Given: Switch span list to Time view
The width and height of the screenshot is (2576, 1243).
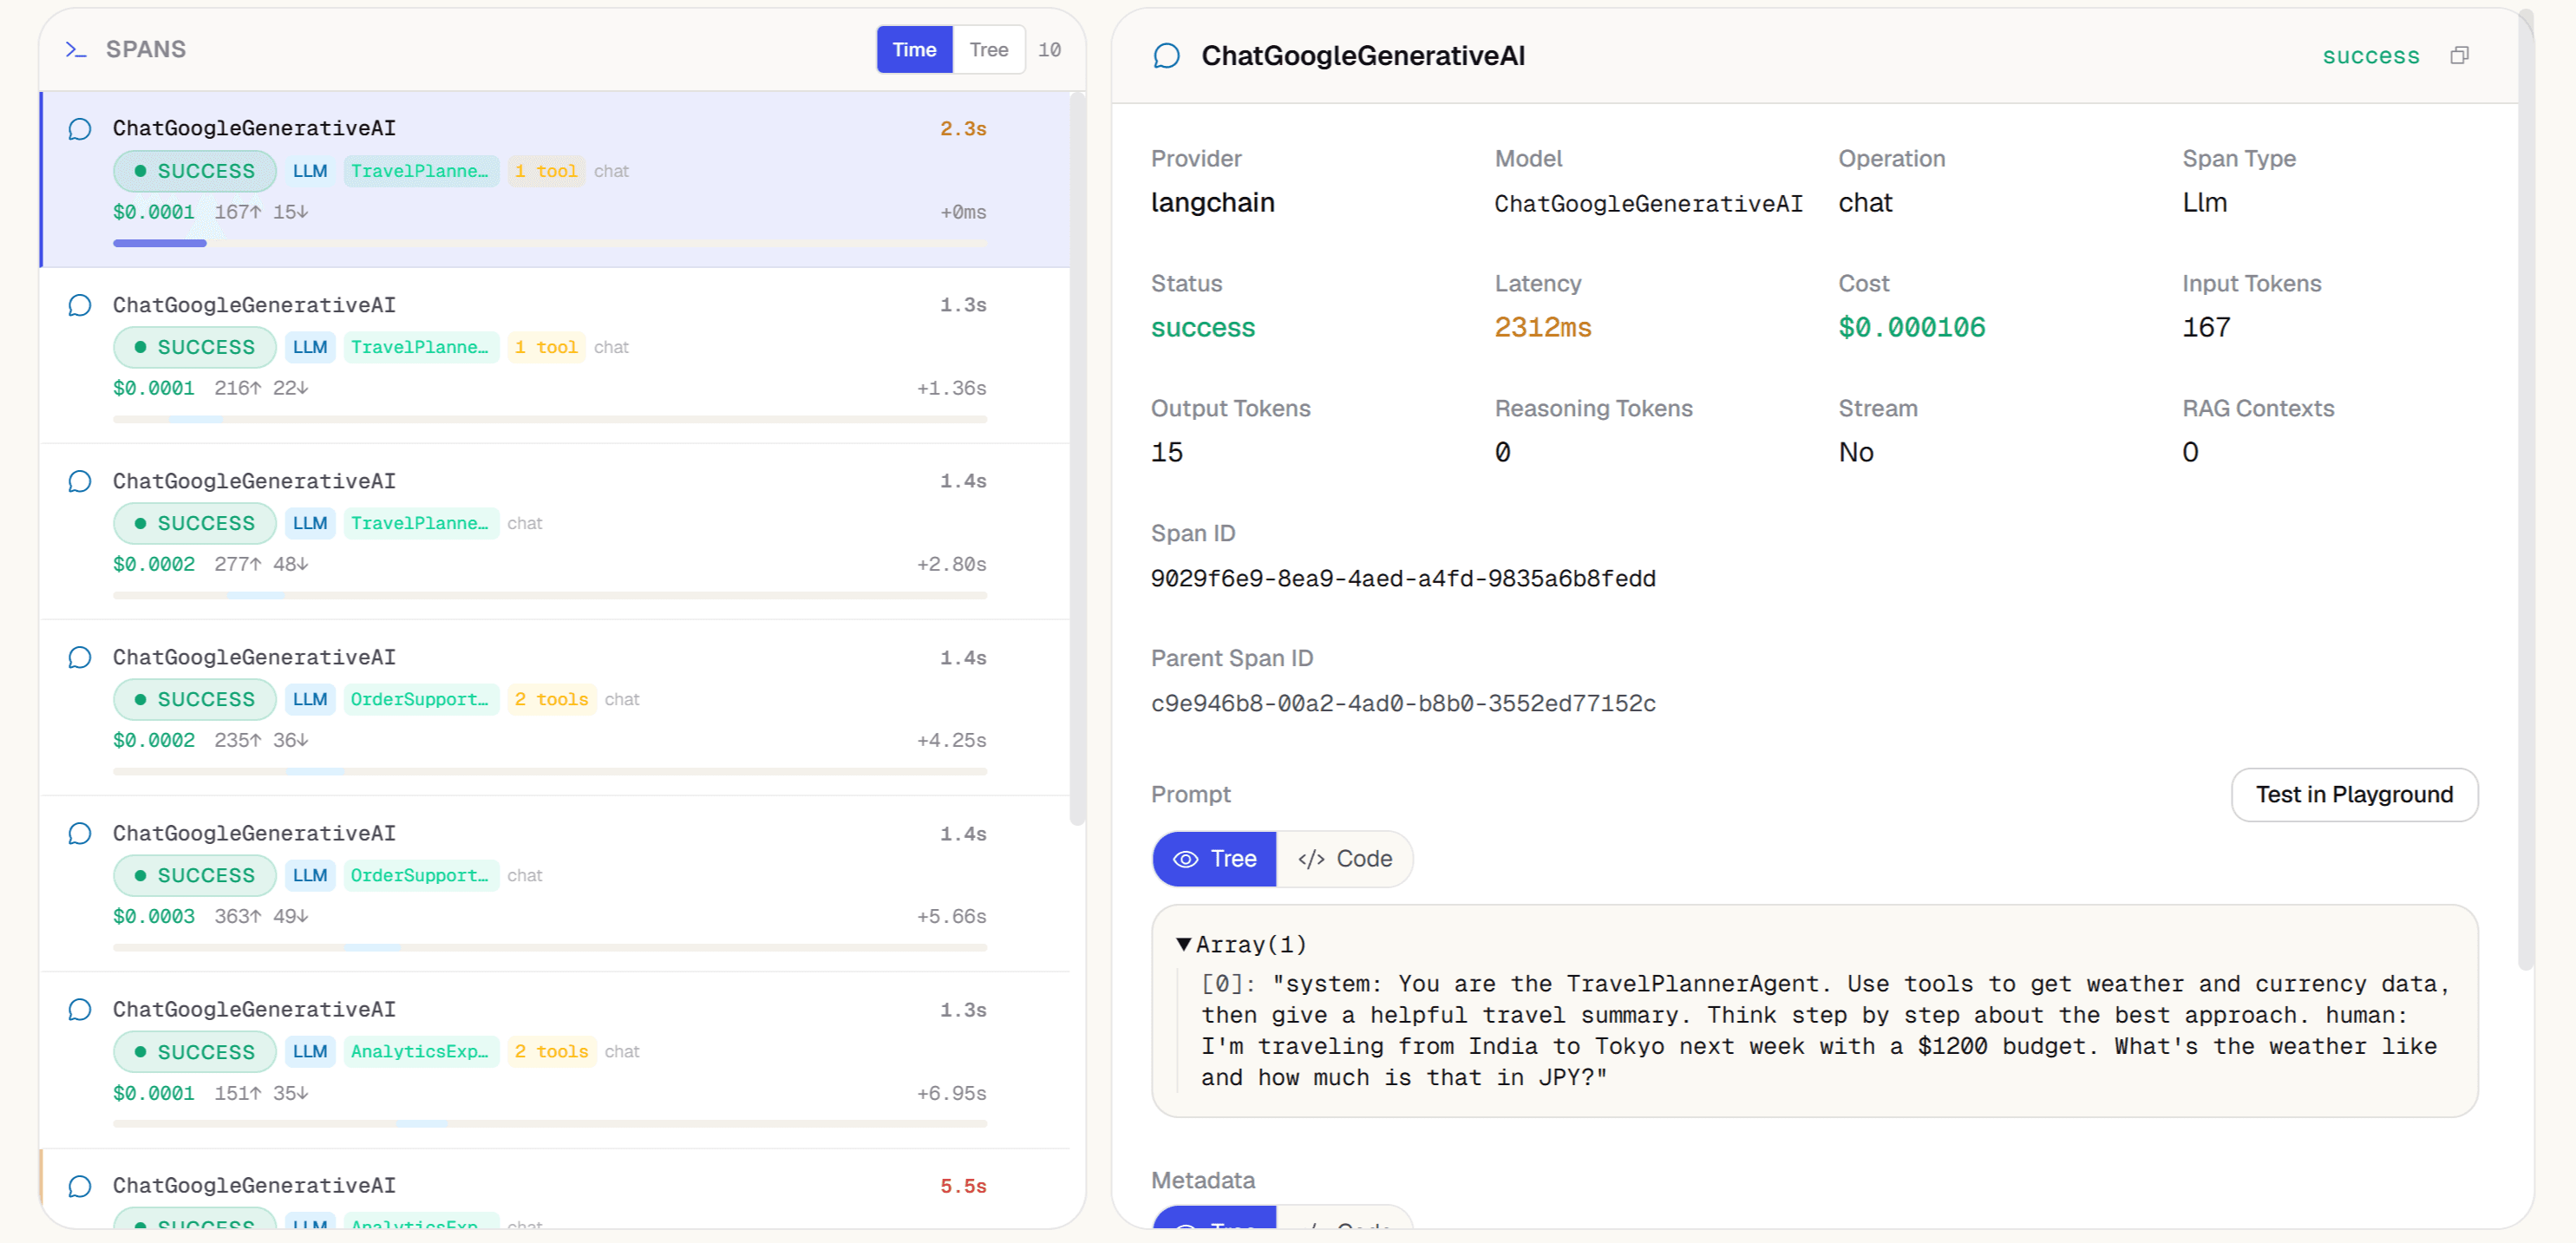Looking at the screenshot, I should pyautogui.click(x=914, y=50).
